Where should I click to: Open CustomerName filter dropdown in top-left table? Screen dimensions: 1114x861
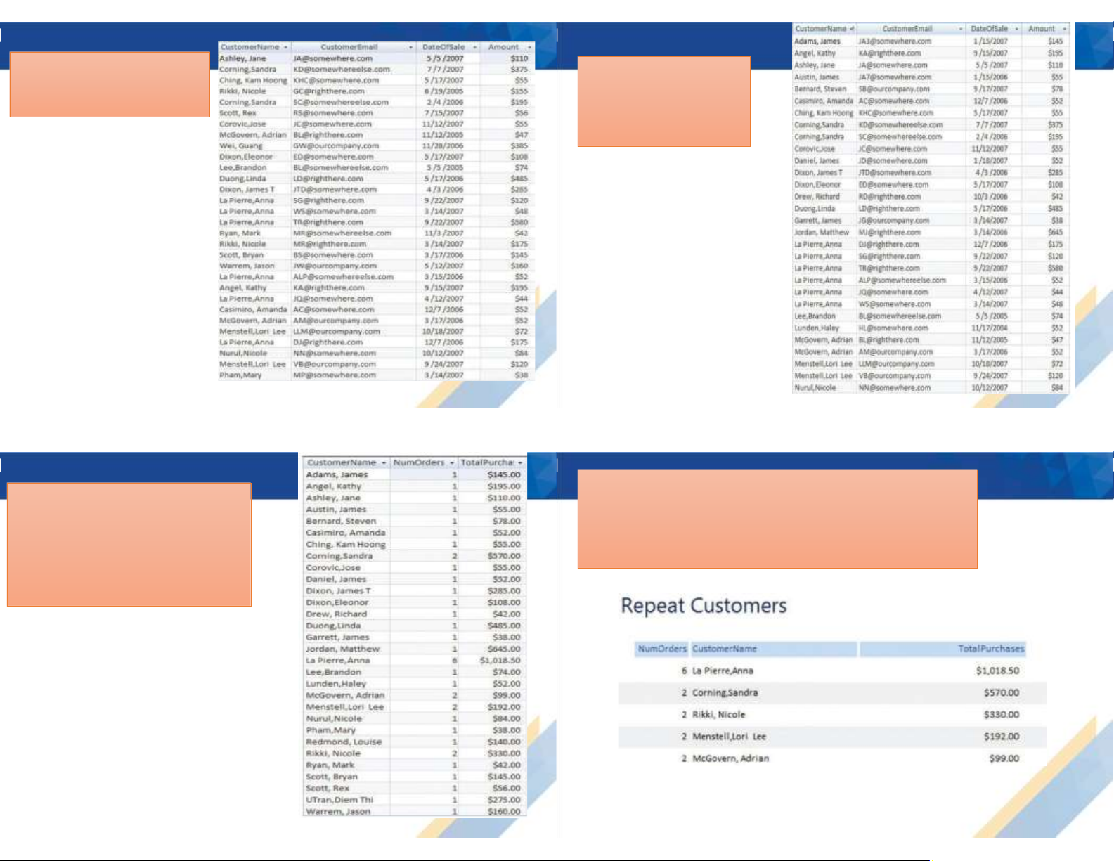285,47
